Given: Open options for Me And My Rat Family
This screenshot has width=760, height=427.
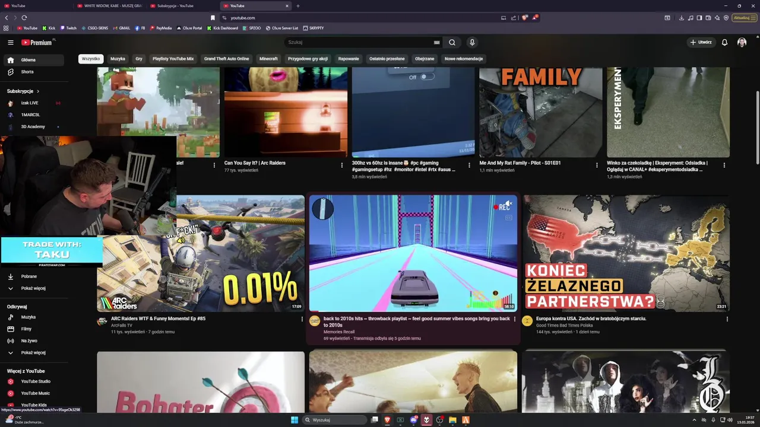Looking at the screenshot, I should click(x=597, y=165).
